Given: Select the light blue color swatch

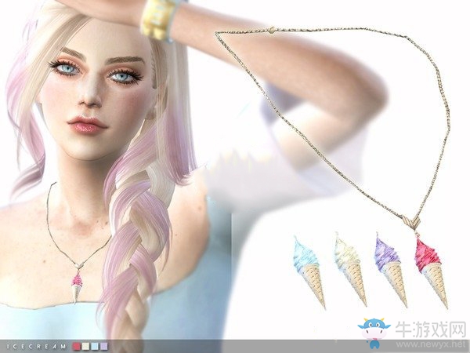Looking at the screenshot, I should [x=95, y=347].
